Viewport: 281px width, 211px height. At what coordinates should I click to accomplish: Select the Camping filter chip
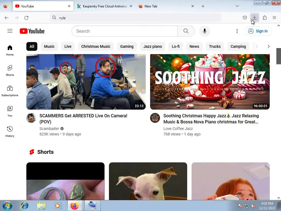point(238,46)
